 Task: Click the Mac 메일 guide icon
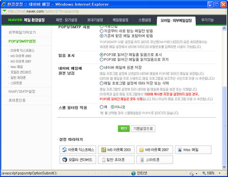coord(180,150)
